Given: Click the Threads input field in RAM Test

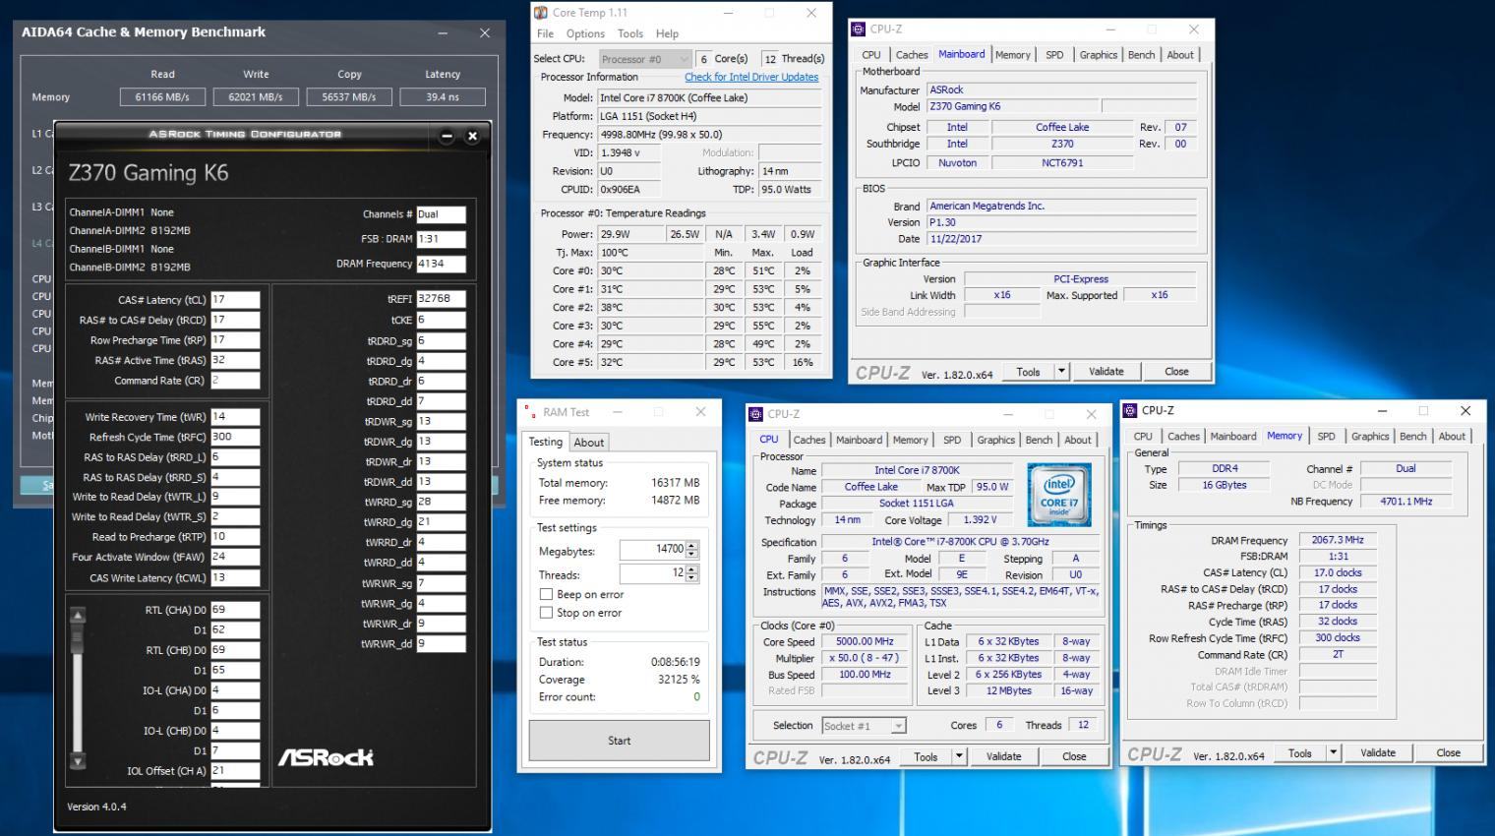Looking at the screenshot, I should click(x=653, y=572).
